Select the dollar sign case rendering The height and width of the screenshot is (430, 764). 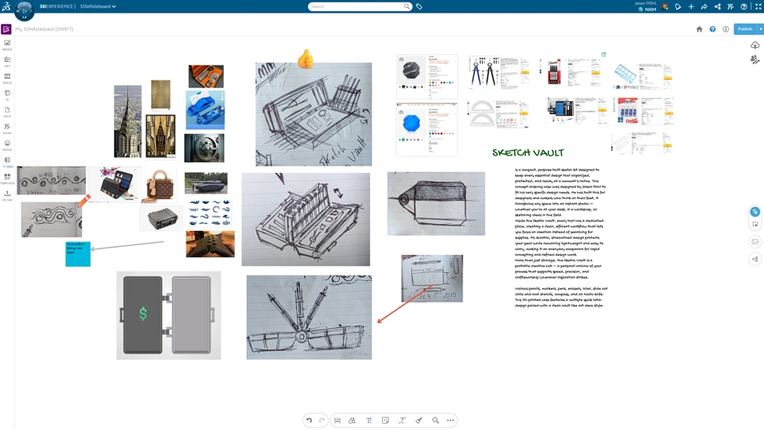click(169, 315)
